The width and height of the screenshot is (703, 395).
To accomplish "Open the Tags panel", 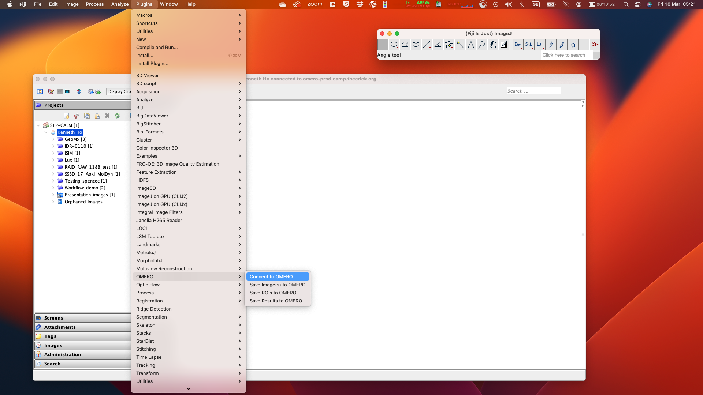I will [50, 336].
